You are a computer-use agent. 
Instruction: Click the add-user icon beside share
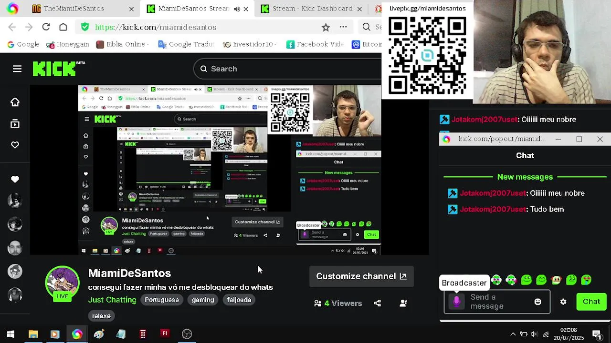[403, 303]
